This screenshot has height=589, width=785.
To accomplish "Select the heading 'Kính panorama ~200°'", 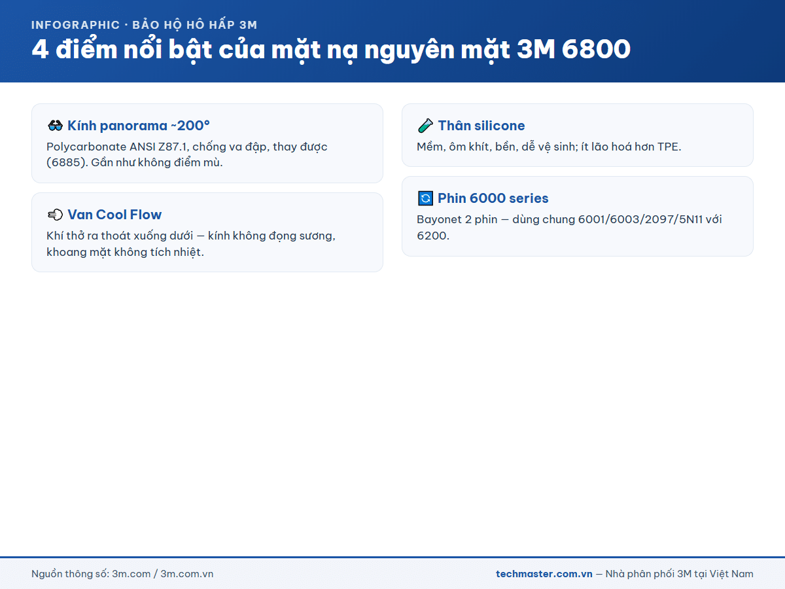I will pos(139,126).
